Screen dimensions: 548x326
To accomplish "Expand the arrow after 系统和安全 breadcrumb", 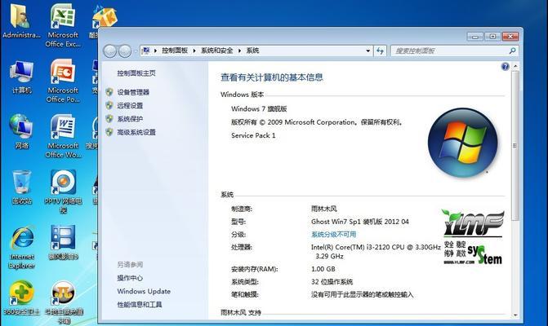I will (x=240, y=51).
